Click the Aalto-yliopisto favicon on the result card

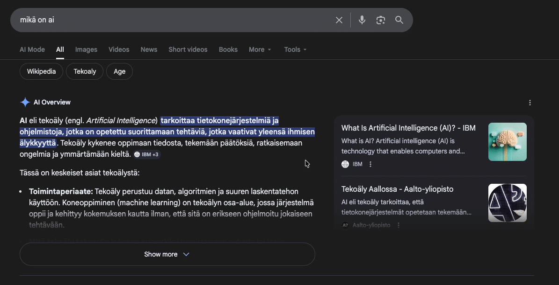coord(345,225)
